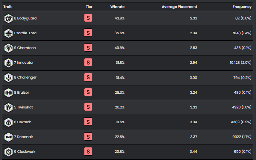Sort by Average Placement column header
The width and height of the screenshot is (256, 160).
[x=179, y=6]
